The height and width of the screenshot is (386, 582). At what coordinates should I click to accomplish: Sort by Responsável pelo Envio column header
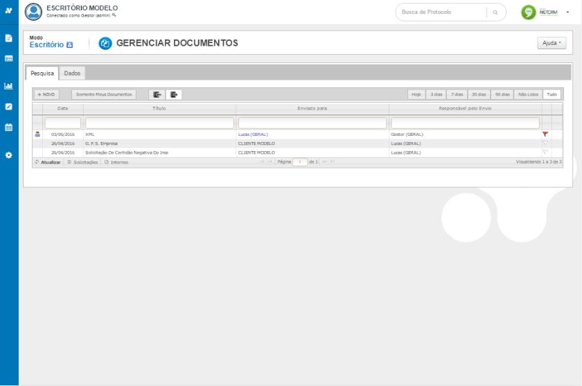click(465, 108)
